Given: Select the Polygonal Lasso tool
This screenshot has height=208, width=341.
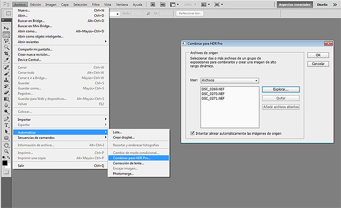Looking at the screenshot, I should [x=6, y=41].
